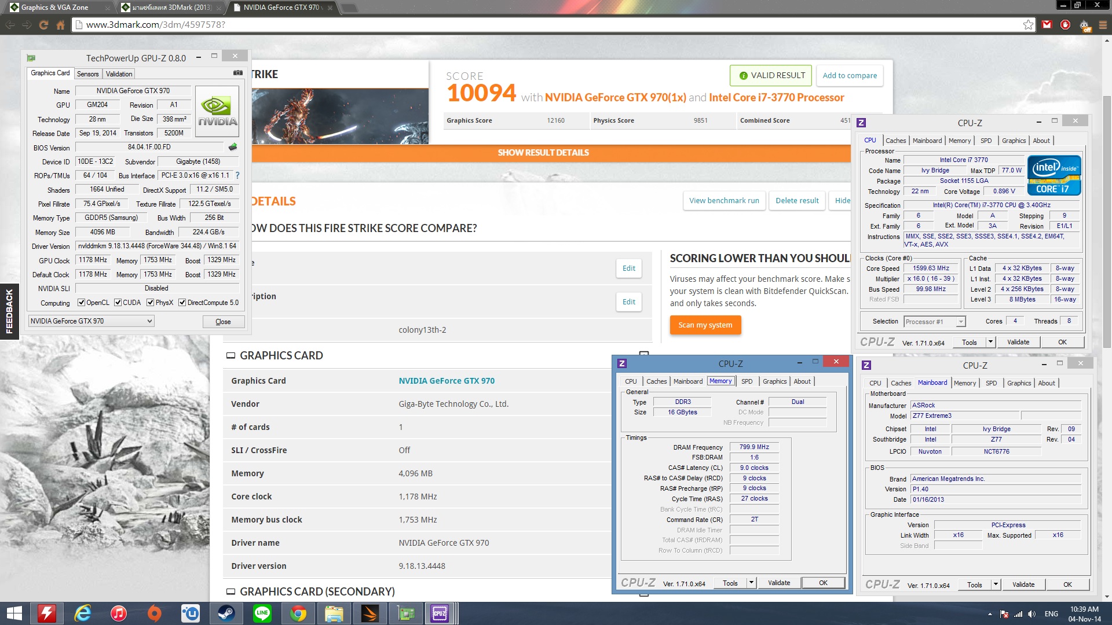Open Steam from the taskbar
1112x625 pixels.
point(226,613)
